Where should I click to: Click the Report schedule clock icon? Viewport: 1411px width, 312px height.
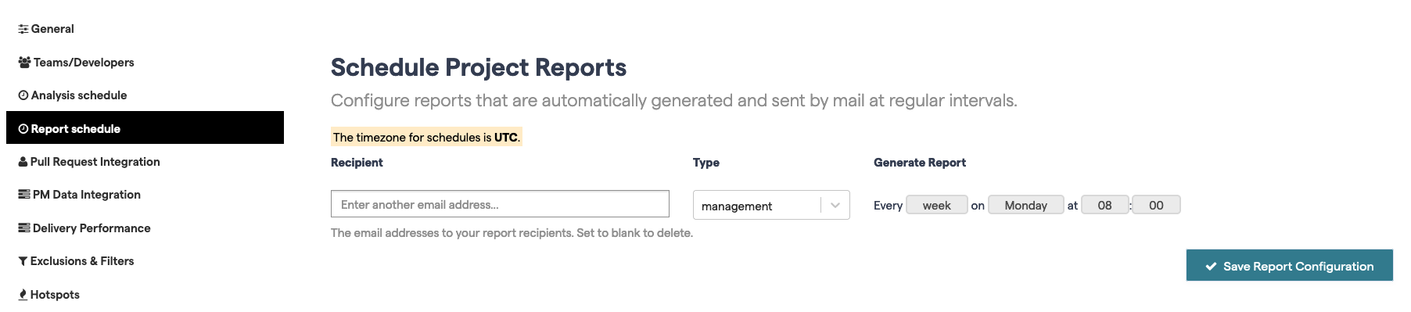tap(23, 129)
